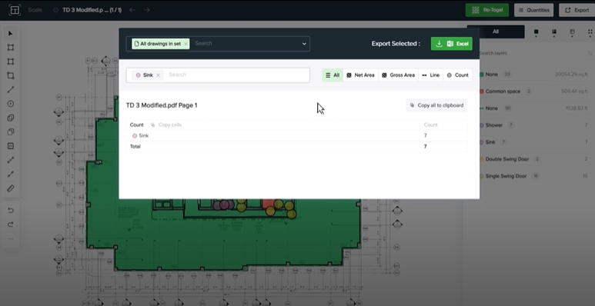Click the Sink row in count table

coord(296,136)
